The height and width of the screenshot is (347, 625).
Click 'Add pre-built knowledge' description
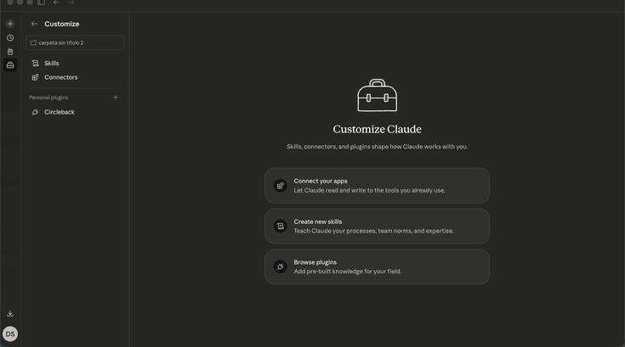coord(348,271)
